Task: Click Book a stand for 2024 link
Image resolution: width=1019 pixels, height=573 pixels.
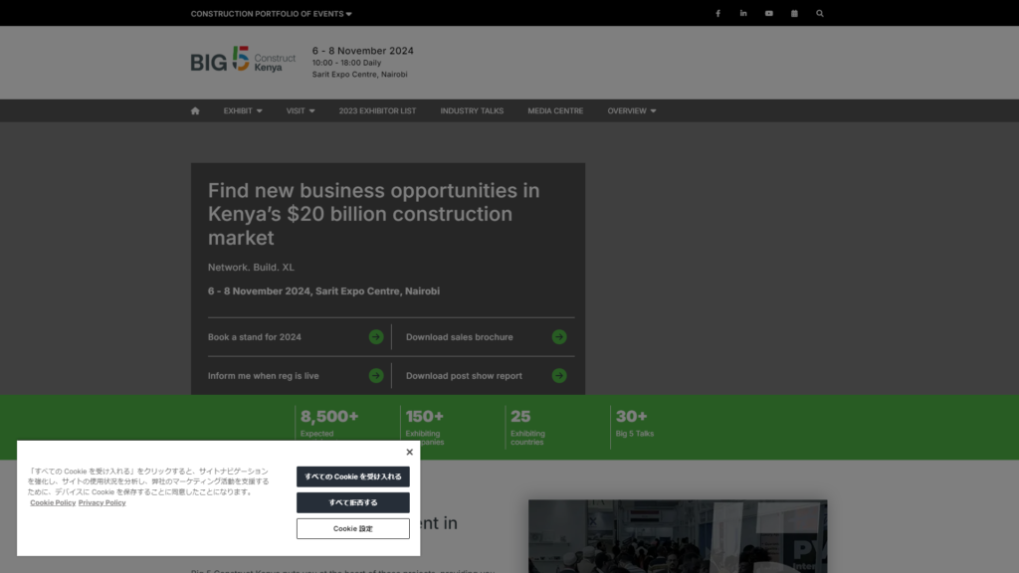Action: 254,336
